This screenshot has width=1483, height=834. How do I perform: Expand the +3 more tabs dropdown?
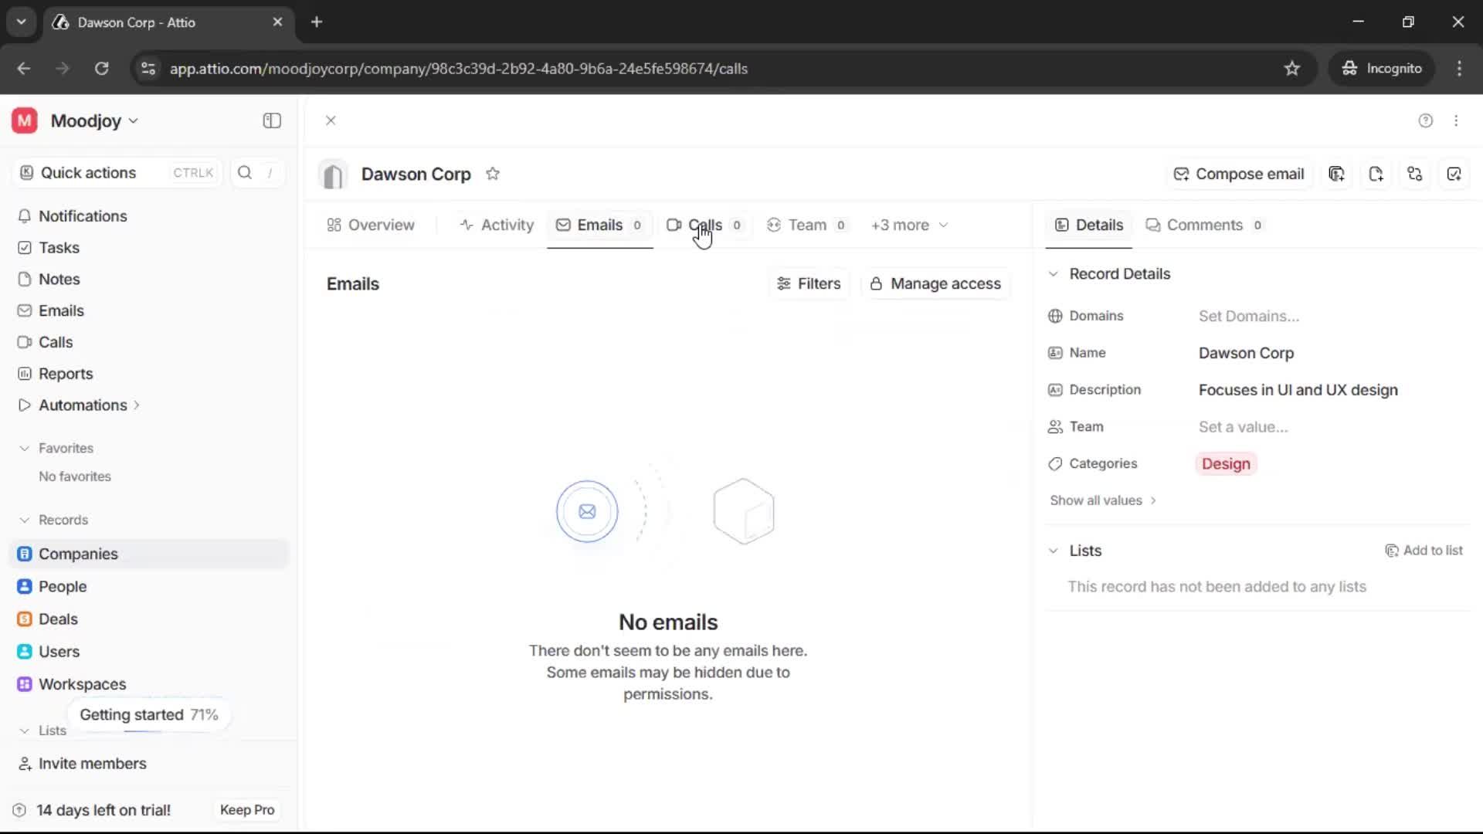pyautogui.click(x=908, y=225)
